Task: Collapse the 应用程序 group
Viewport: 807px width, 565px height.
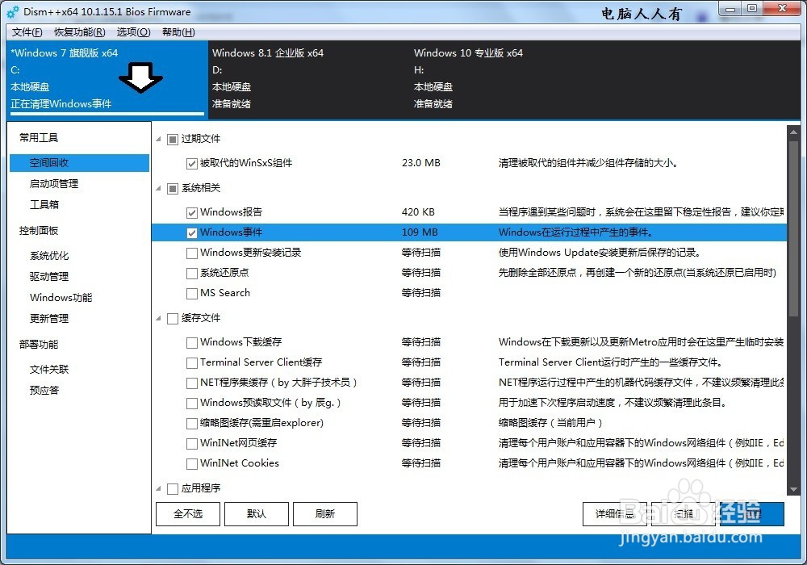Action: [158, 488]
